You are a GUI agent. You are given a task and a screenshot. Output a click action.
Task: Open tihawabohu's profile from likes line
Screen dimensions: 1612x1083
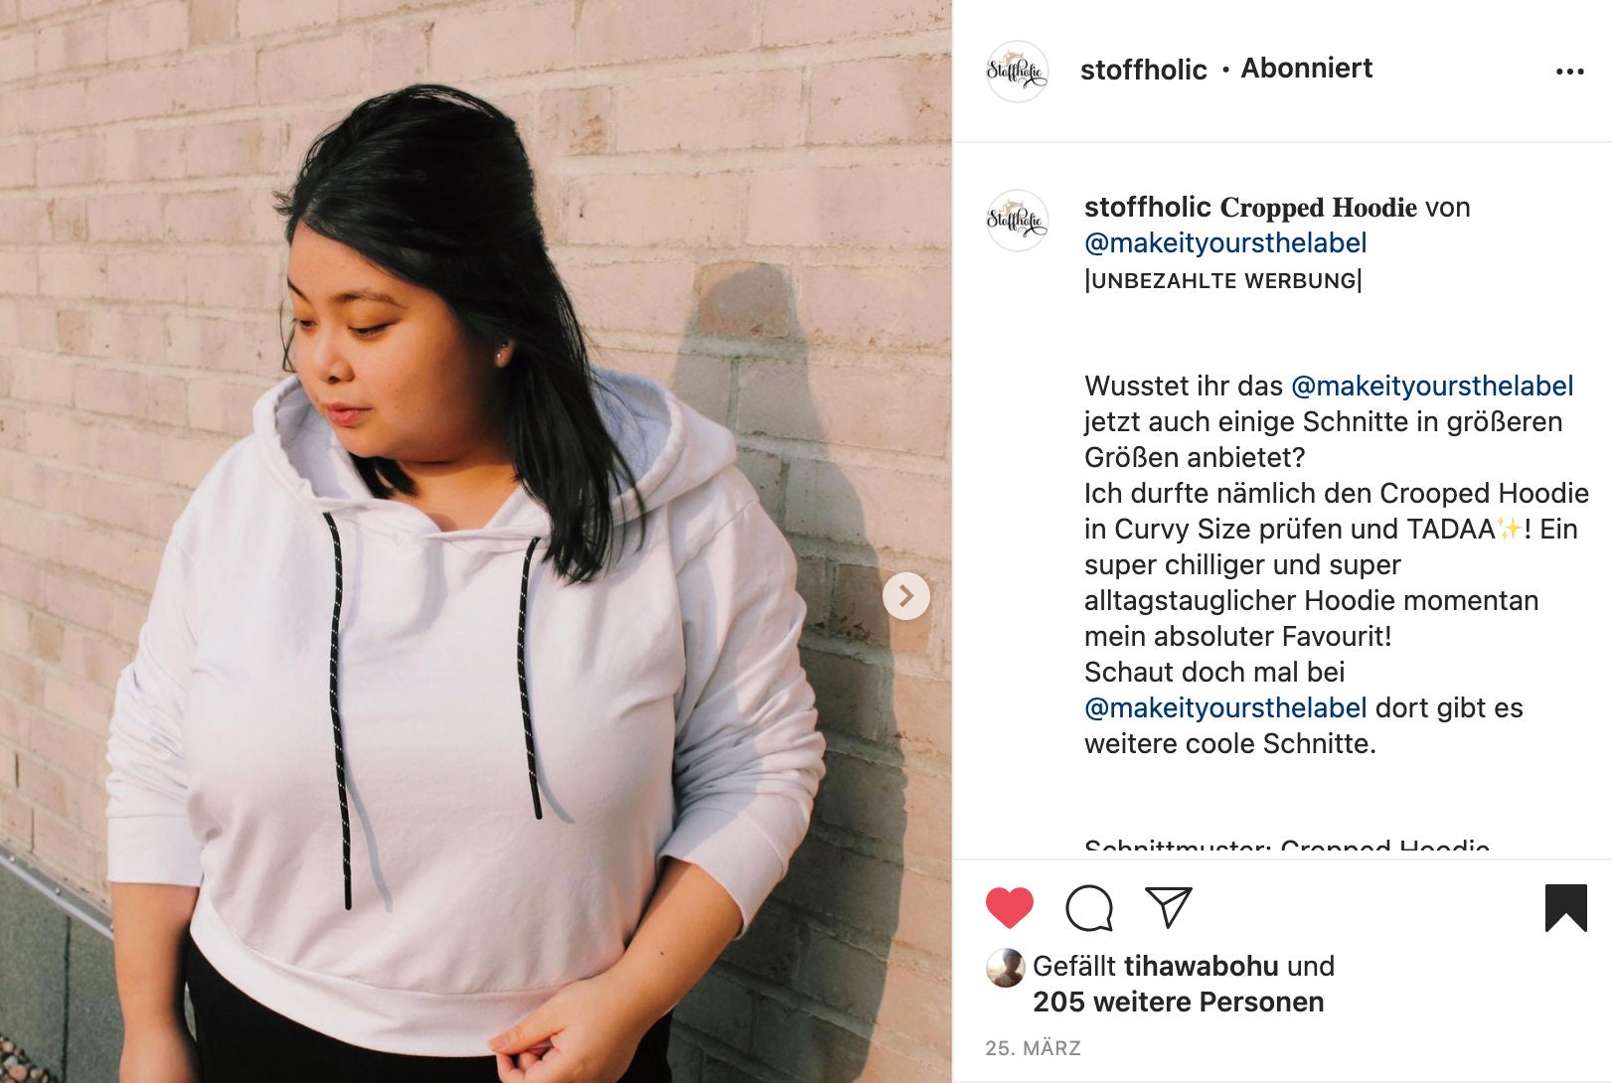point(1201,966)
